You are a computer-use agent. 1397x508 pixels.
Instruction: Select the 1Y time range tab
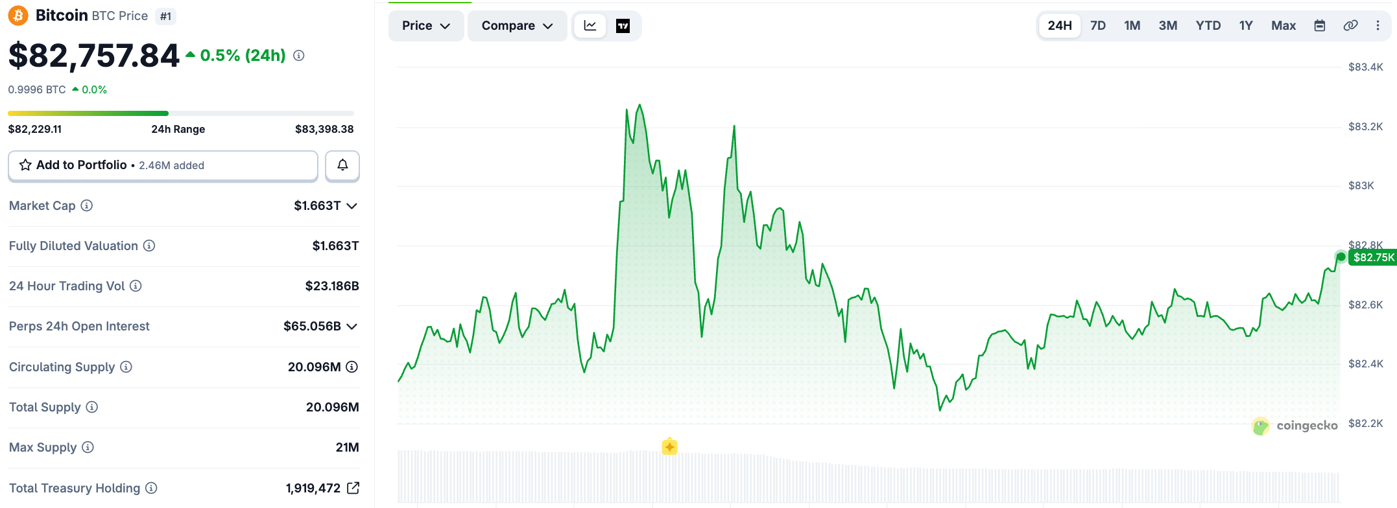(x=1246, y=26)
